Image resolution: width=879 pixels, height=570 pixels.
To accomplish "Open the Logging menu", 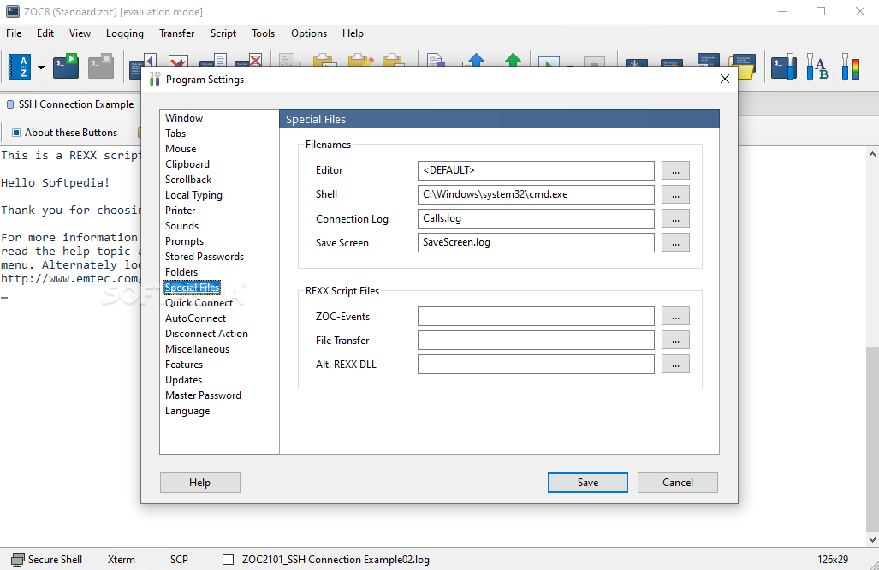I will [125, 33].
